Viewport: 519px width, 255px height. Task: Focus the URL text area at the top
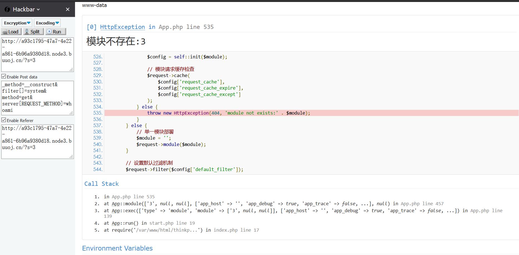coord(38,55)
